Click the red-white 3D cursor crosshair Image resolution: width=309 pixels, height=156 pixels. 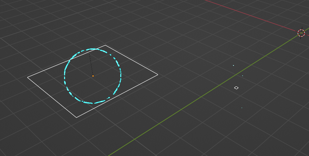tap(301, 33)
